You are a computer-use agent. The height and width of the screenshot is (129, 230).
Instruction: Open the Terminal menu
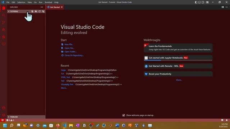49,3
